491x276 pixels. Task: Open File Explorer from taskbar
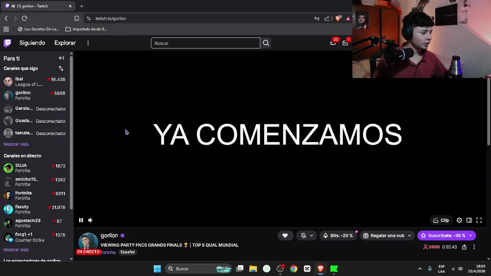(x=253, y=269)
